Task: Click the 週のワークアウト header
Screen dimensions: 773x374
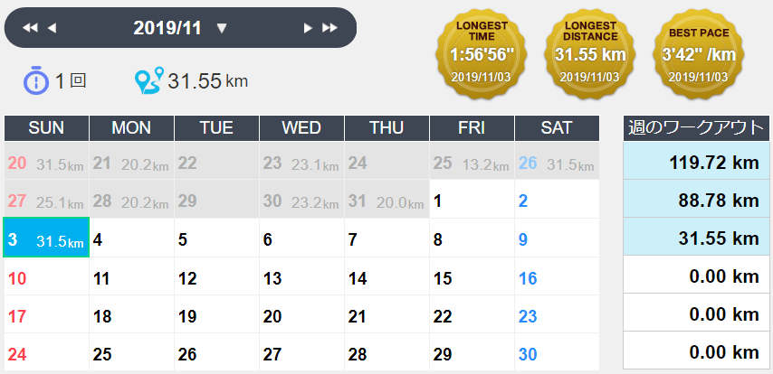Action: 695,128
